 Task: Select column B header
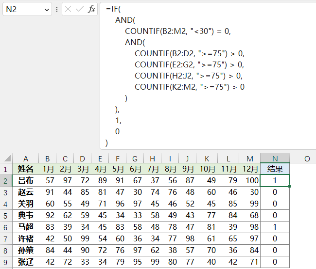[47, 158]
